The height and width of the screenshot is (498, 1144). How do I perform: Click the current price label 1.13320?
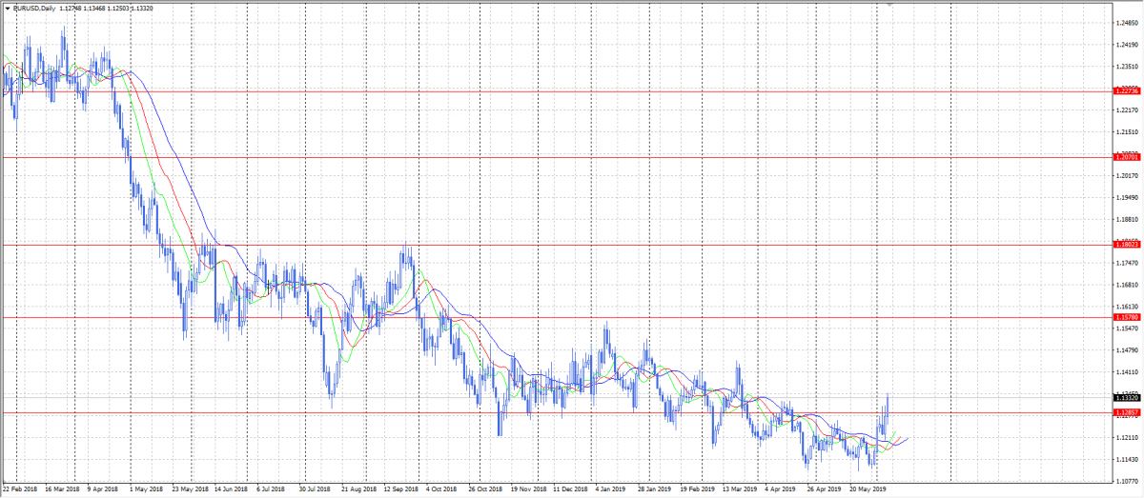(1128, 397)
